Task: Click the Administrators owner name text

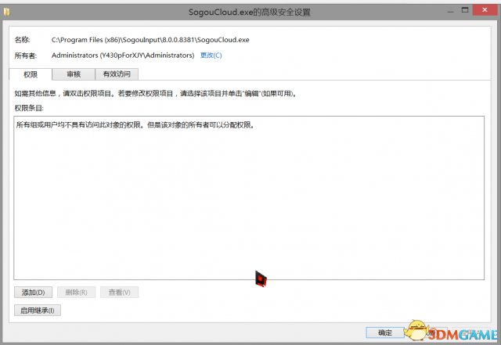Action: point(123,56)
